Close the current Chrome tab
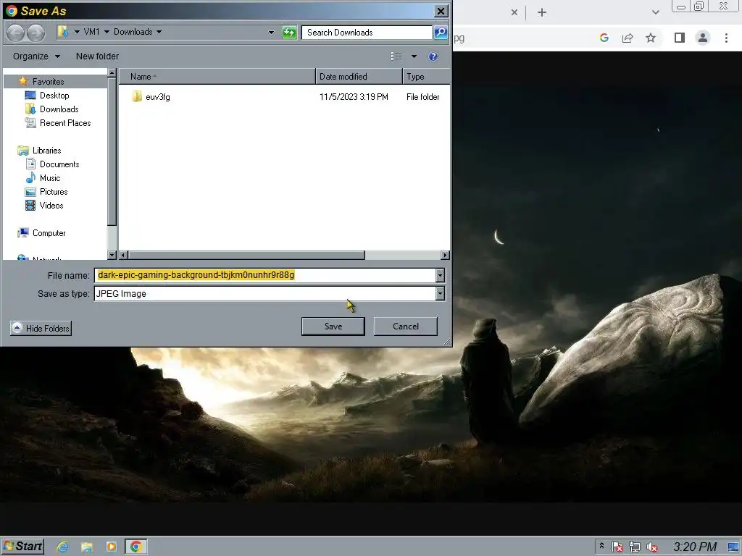742x556 pixels. point(514,12)
